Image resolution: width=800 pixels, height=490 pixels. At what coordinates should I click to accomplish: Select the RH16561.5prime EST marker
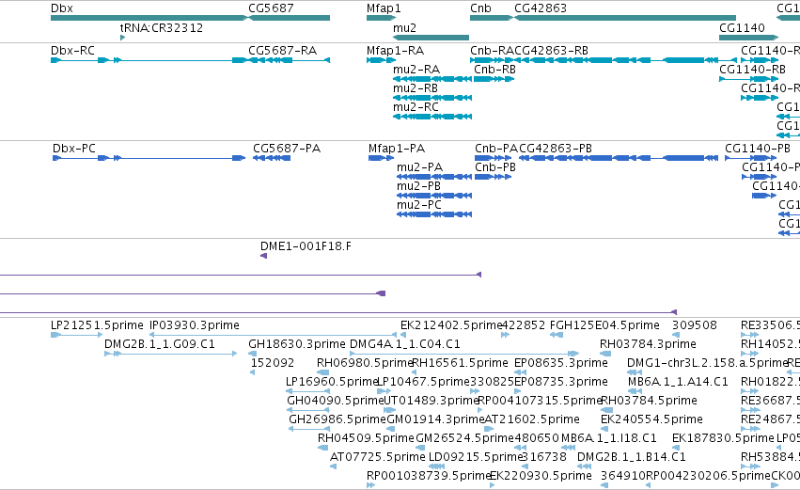(414, 372)
